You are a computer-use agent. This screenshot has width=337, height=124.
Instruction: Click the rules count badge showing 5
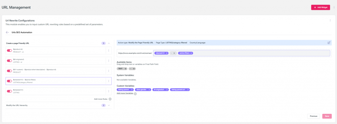[104, 43]
